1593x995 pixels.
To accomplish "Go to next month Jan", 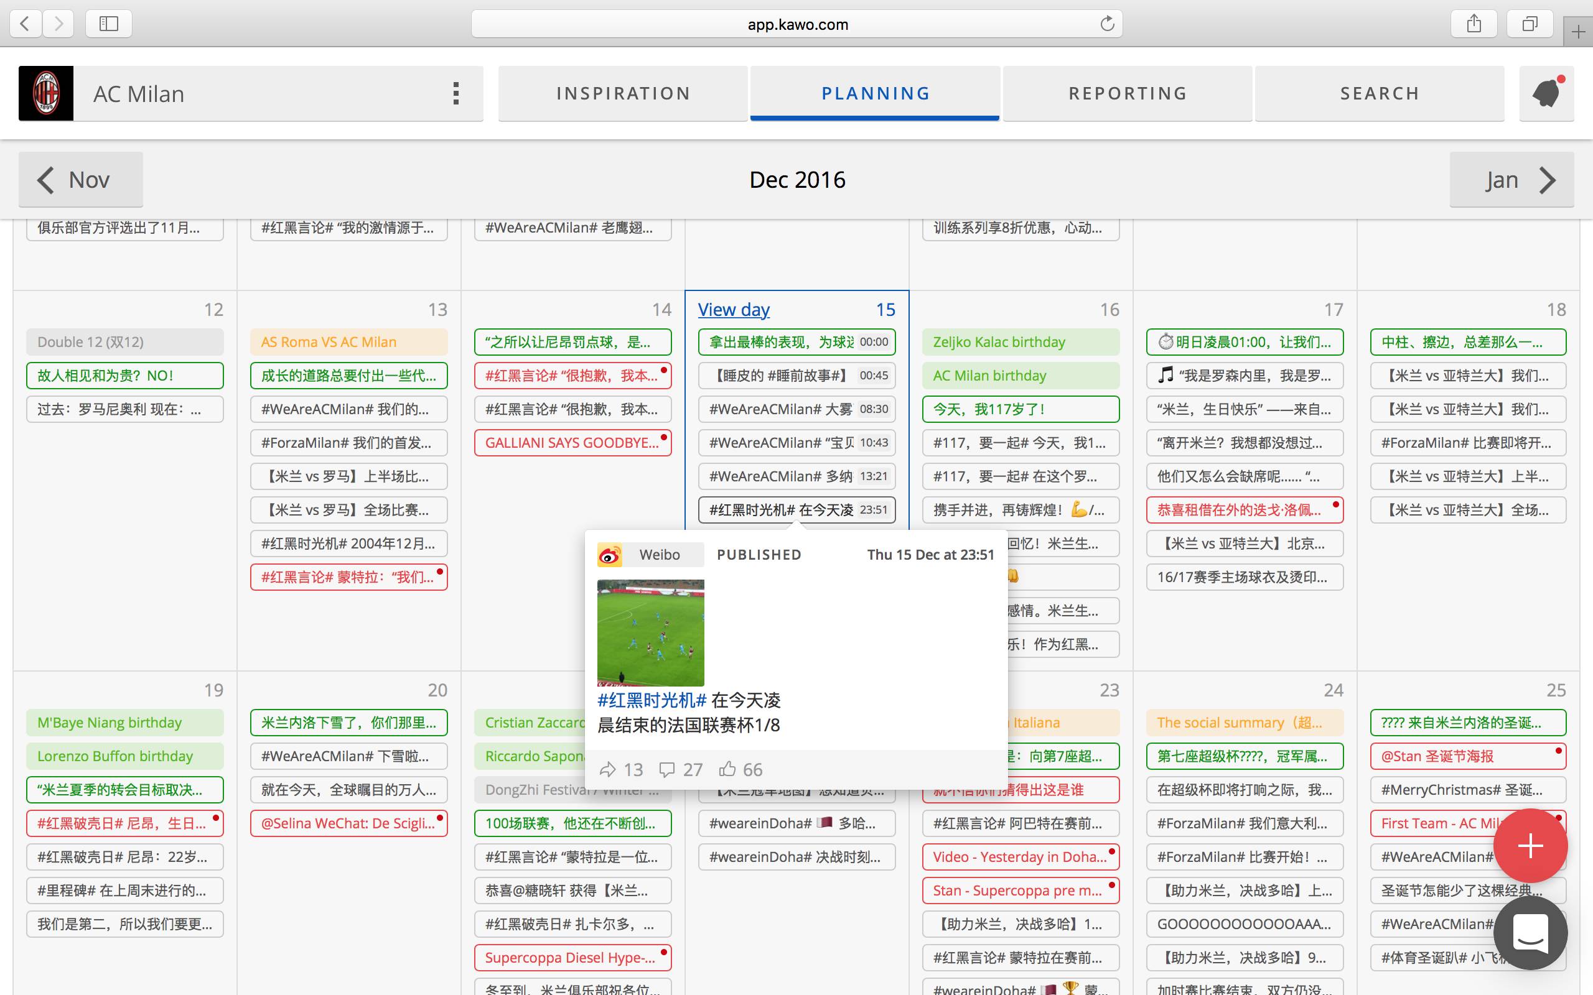I will (x=1511, y=180).
